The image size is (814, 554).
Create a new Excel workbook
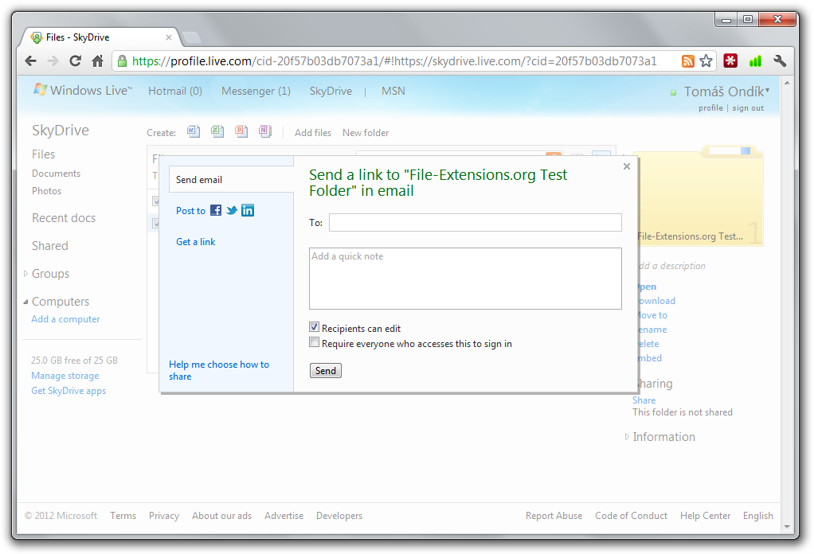pos(217,132)
